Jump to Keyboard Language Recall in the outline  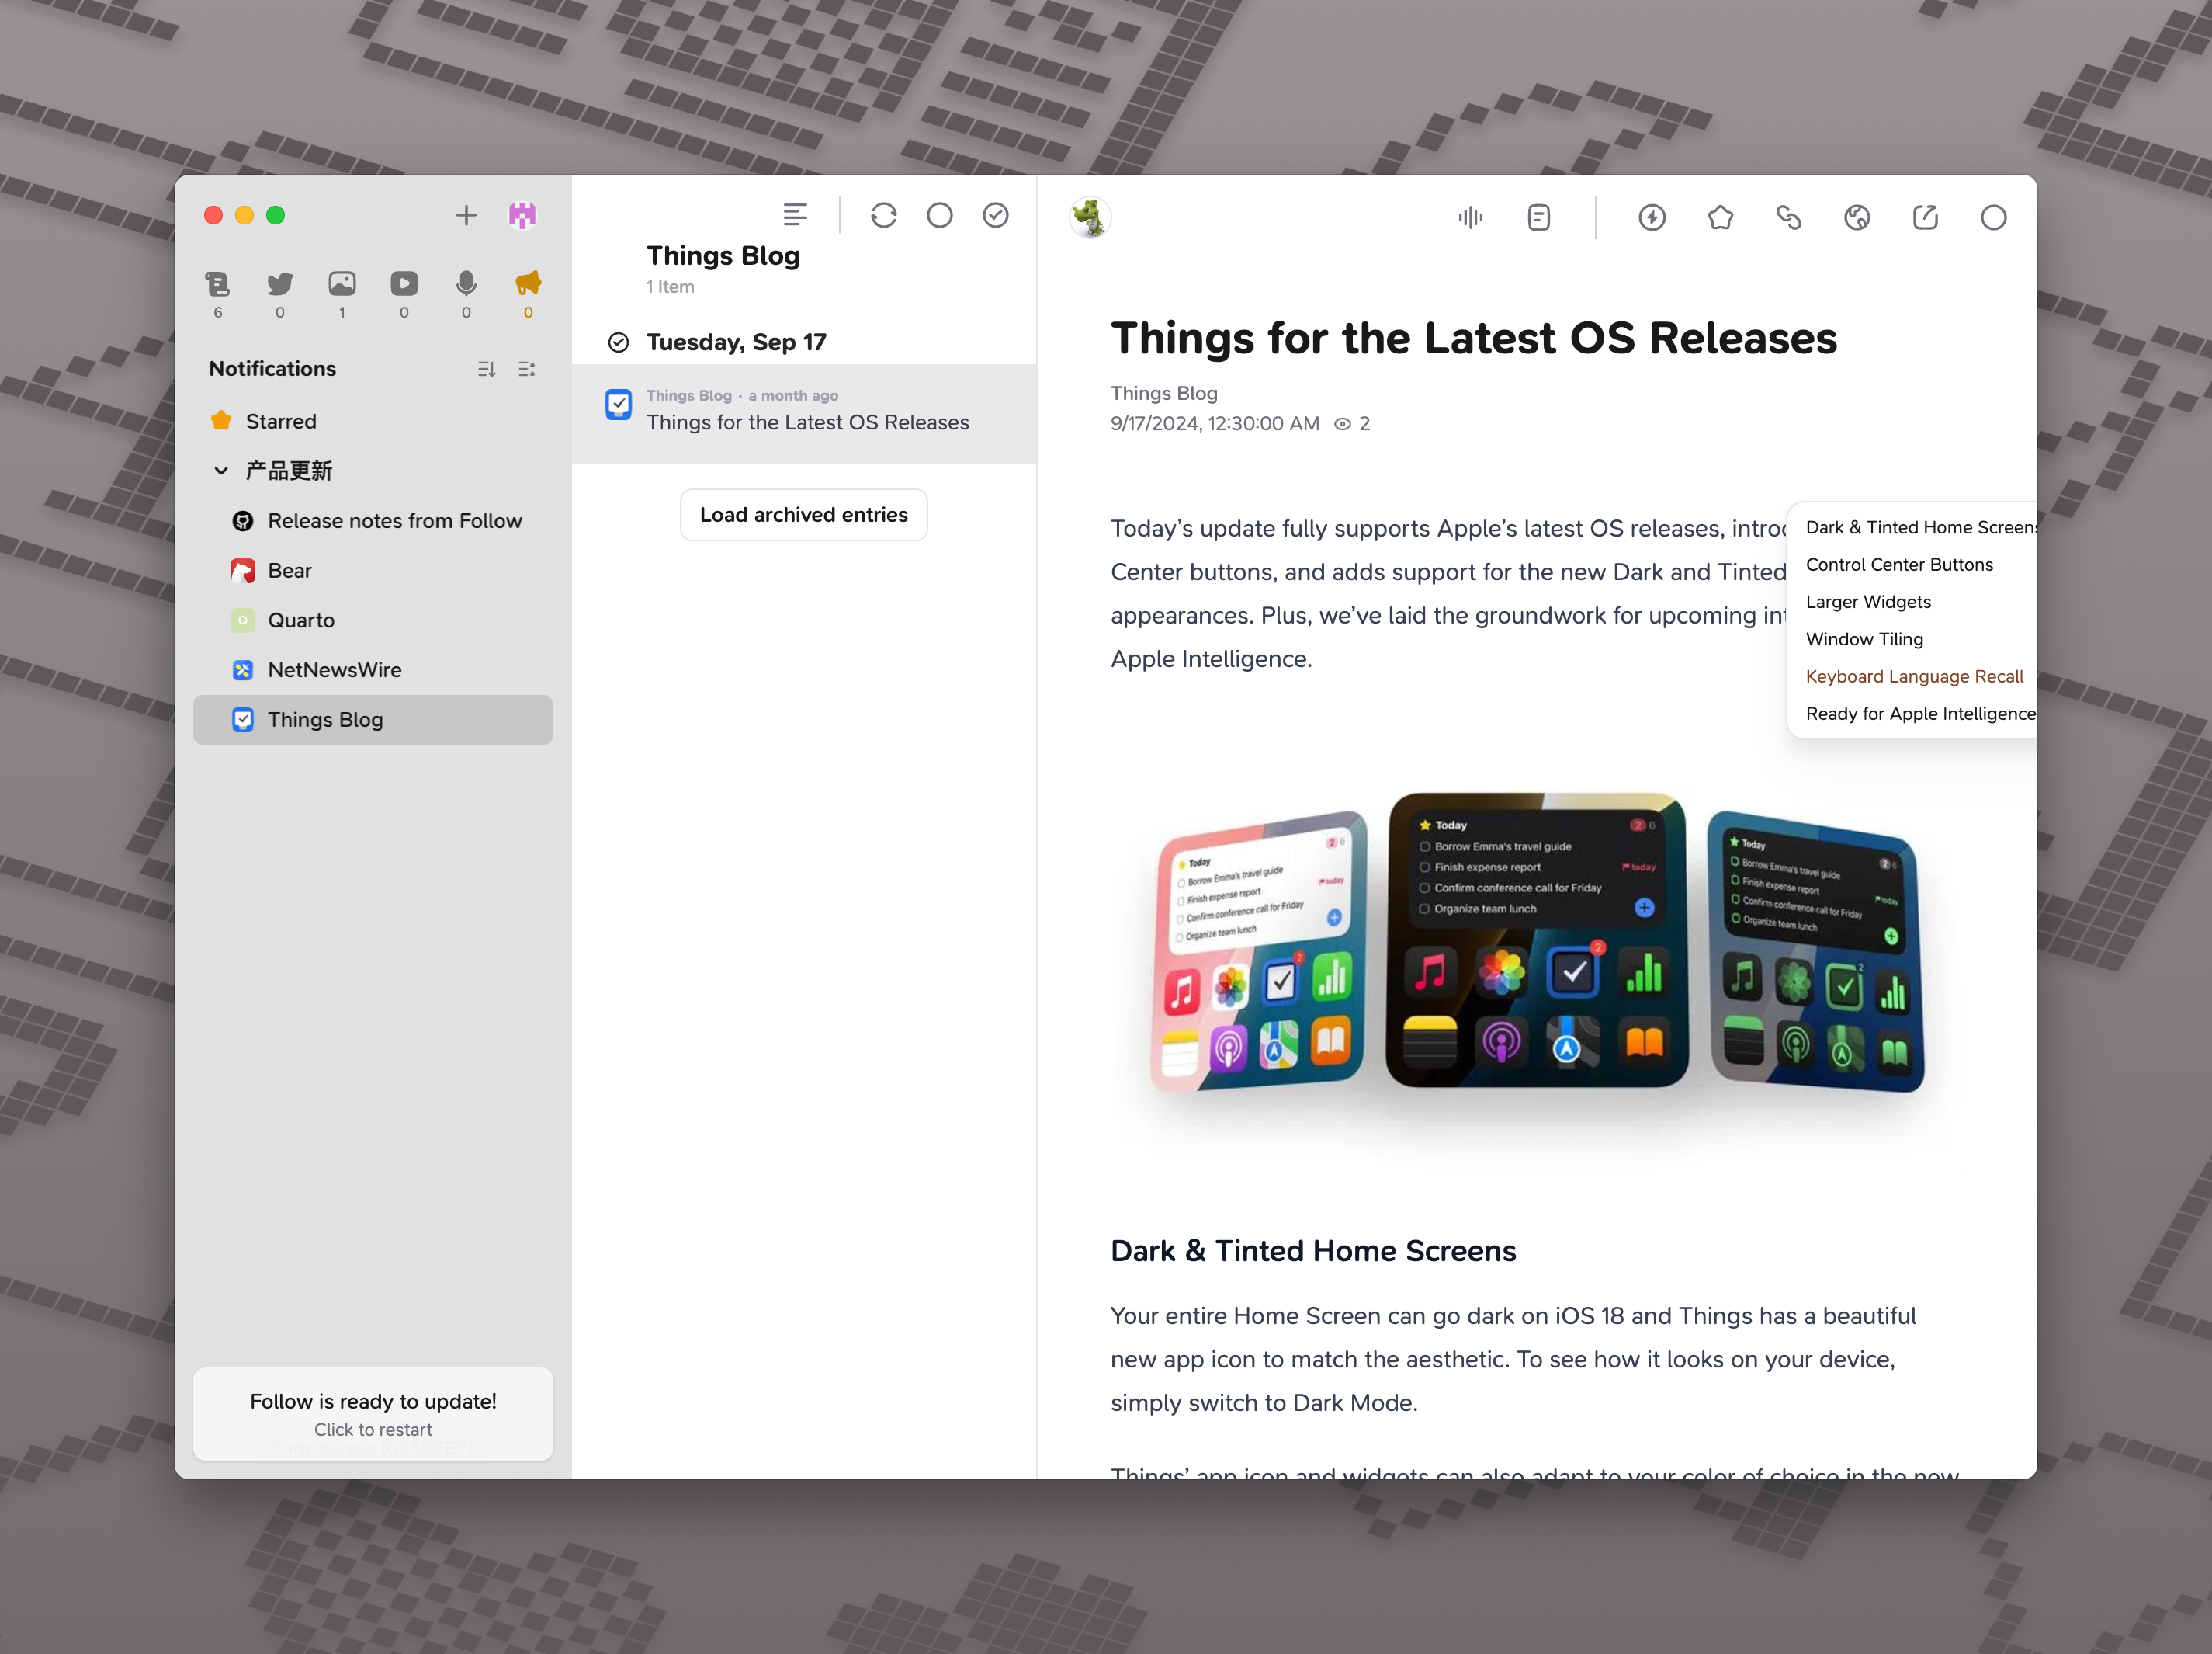click(x=1914, y=676)
